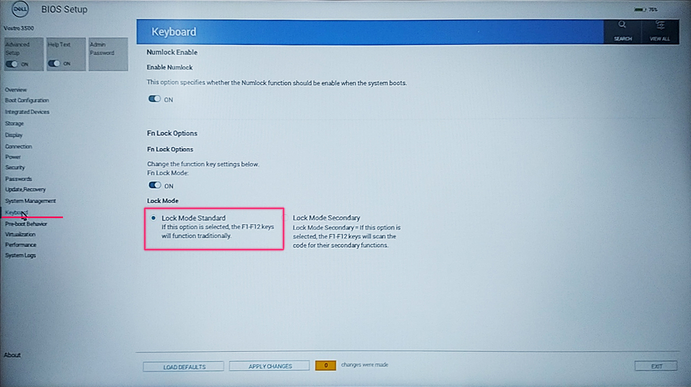Go to Security settings
691x387 pixels.
tap(15, 168)
